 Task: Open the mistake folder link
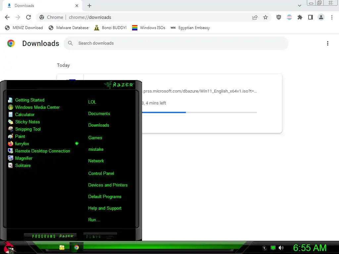click(96, 149)
